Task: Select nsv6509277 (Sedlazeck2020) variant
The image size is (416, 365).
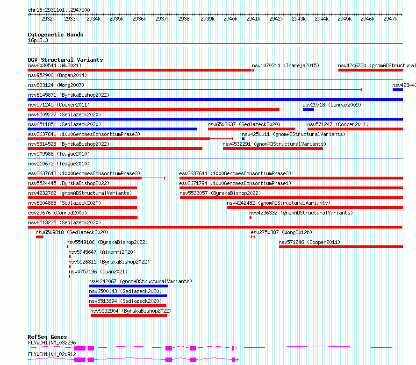Action: pyautogui.click(x=65, y=115)
